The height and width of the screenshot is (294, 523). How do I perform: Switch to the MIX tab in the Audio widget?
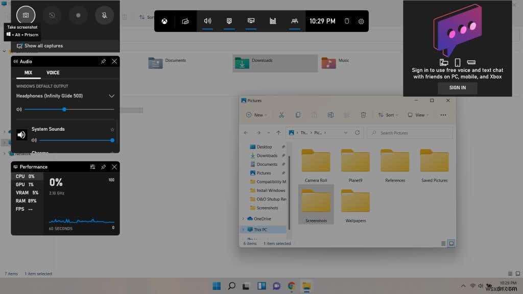(28, 72)
